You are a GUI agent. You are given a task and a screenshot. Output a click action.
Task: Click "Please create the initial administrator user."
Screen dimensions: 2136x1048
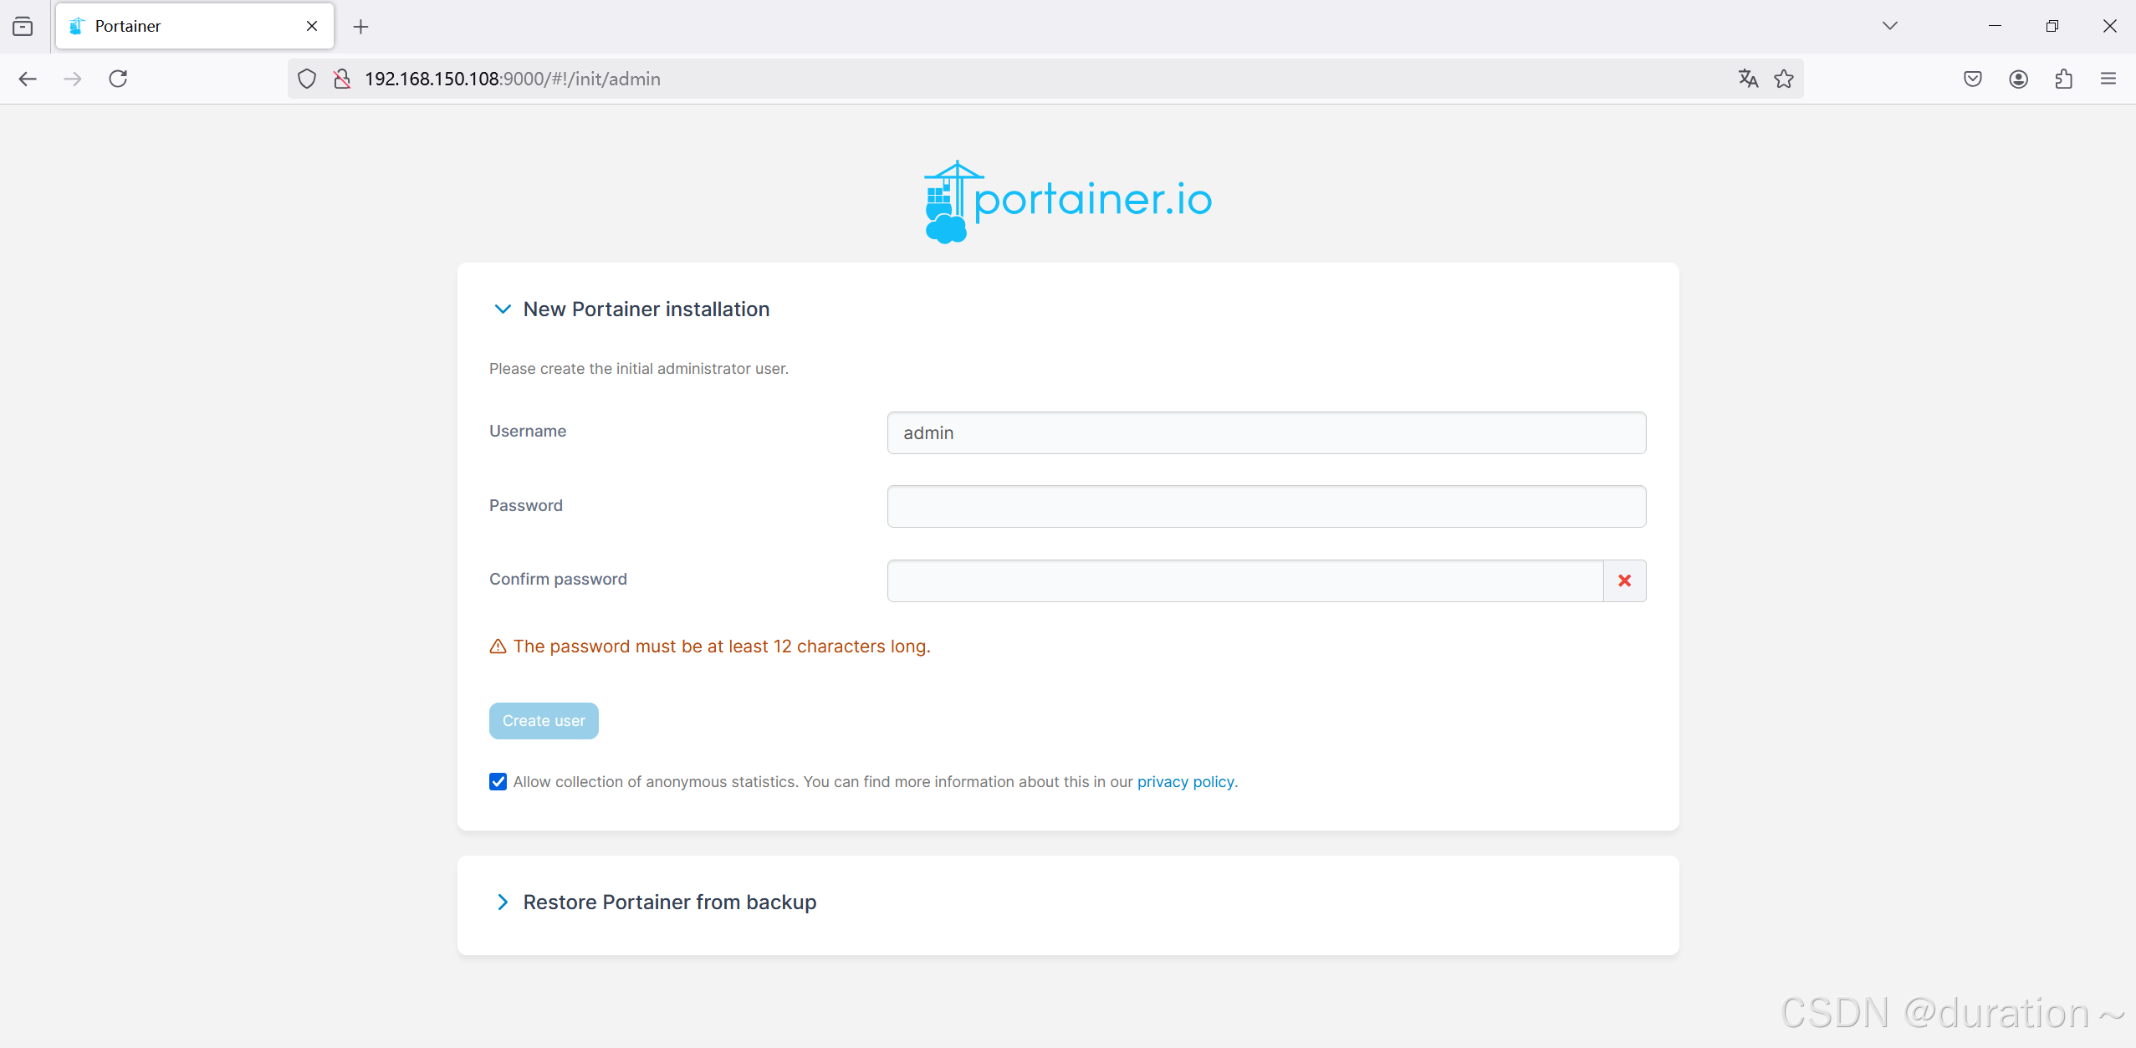click(x=639, y=369)
